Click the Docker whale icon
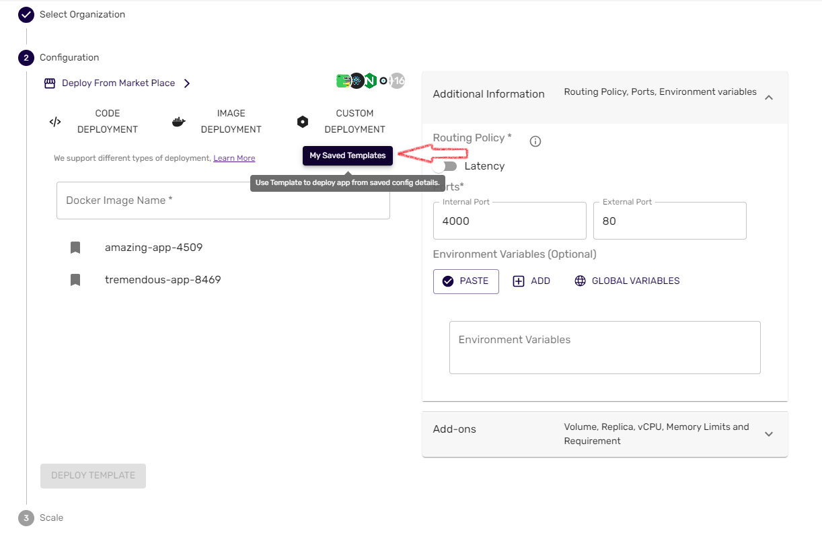Image resolution: width=822 pixels, height=541 pixels. click(x=178, y=122)
